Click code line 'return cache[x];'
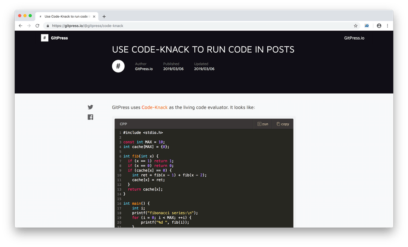This screenshot has width=408, height=247. tap(145, 189)
